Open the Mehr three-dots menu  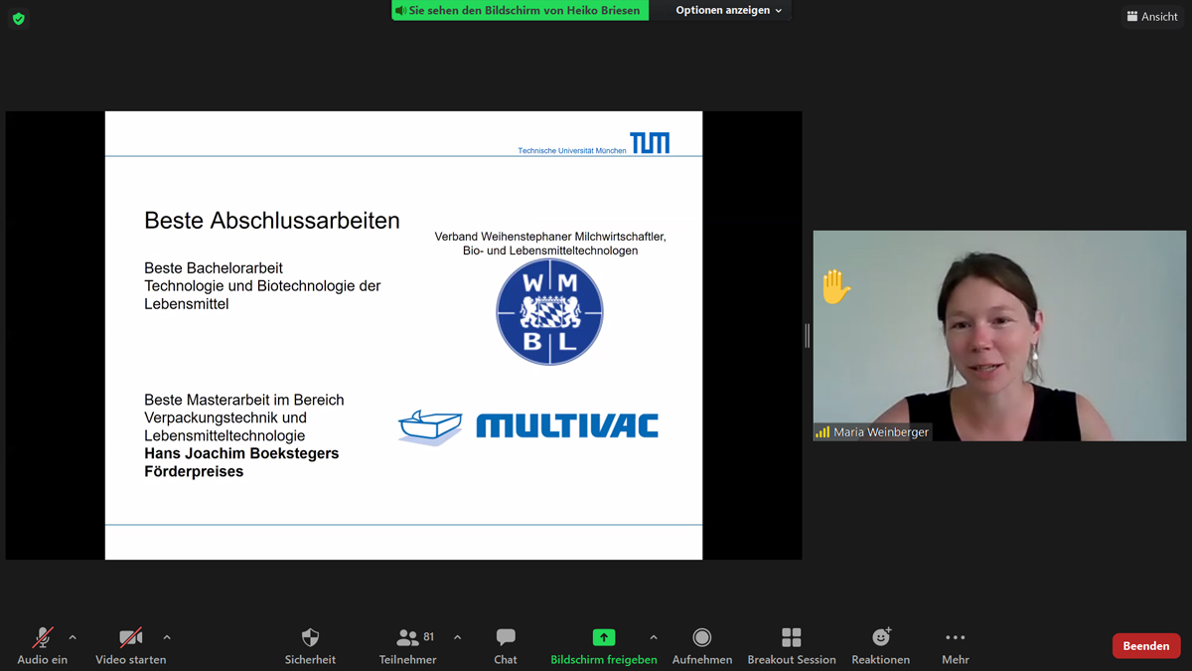[956, 645]
